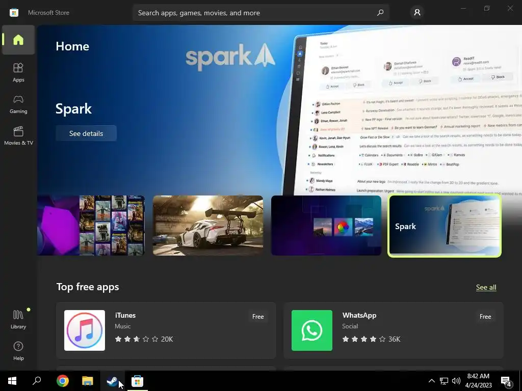Open the user account profile icon
This screenshot has height=391, width=522.
[x=417, y=13]
